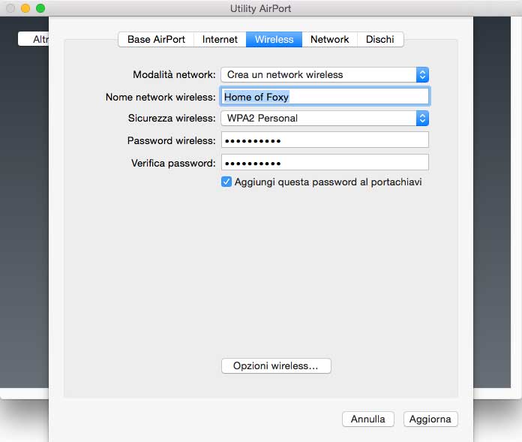This screenshot has width=522, height=442.
Task: Open the Dischi tab
Action: click(380, 39)
